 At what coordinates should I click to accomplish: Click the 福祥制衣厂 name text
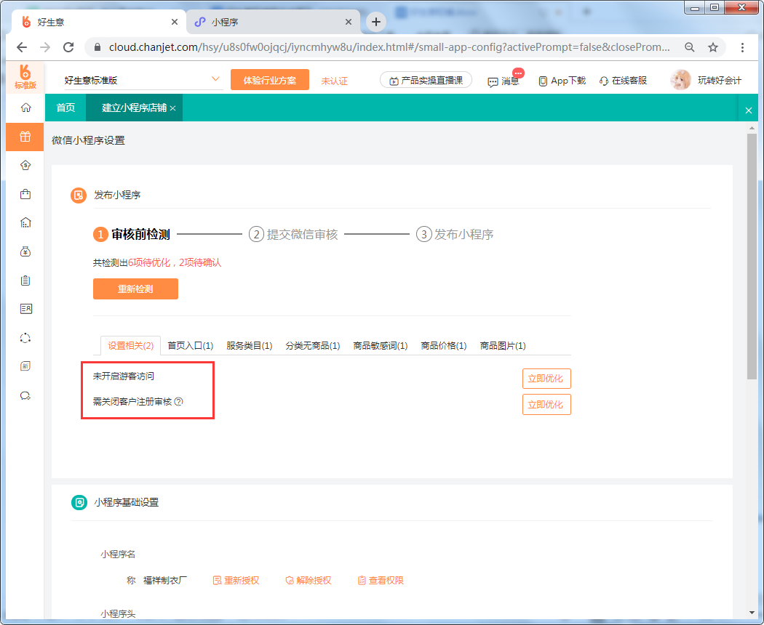tap(165, 580)
